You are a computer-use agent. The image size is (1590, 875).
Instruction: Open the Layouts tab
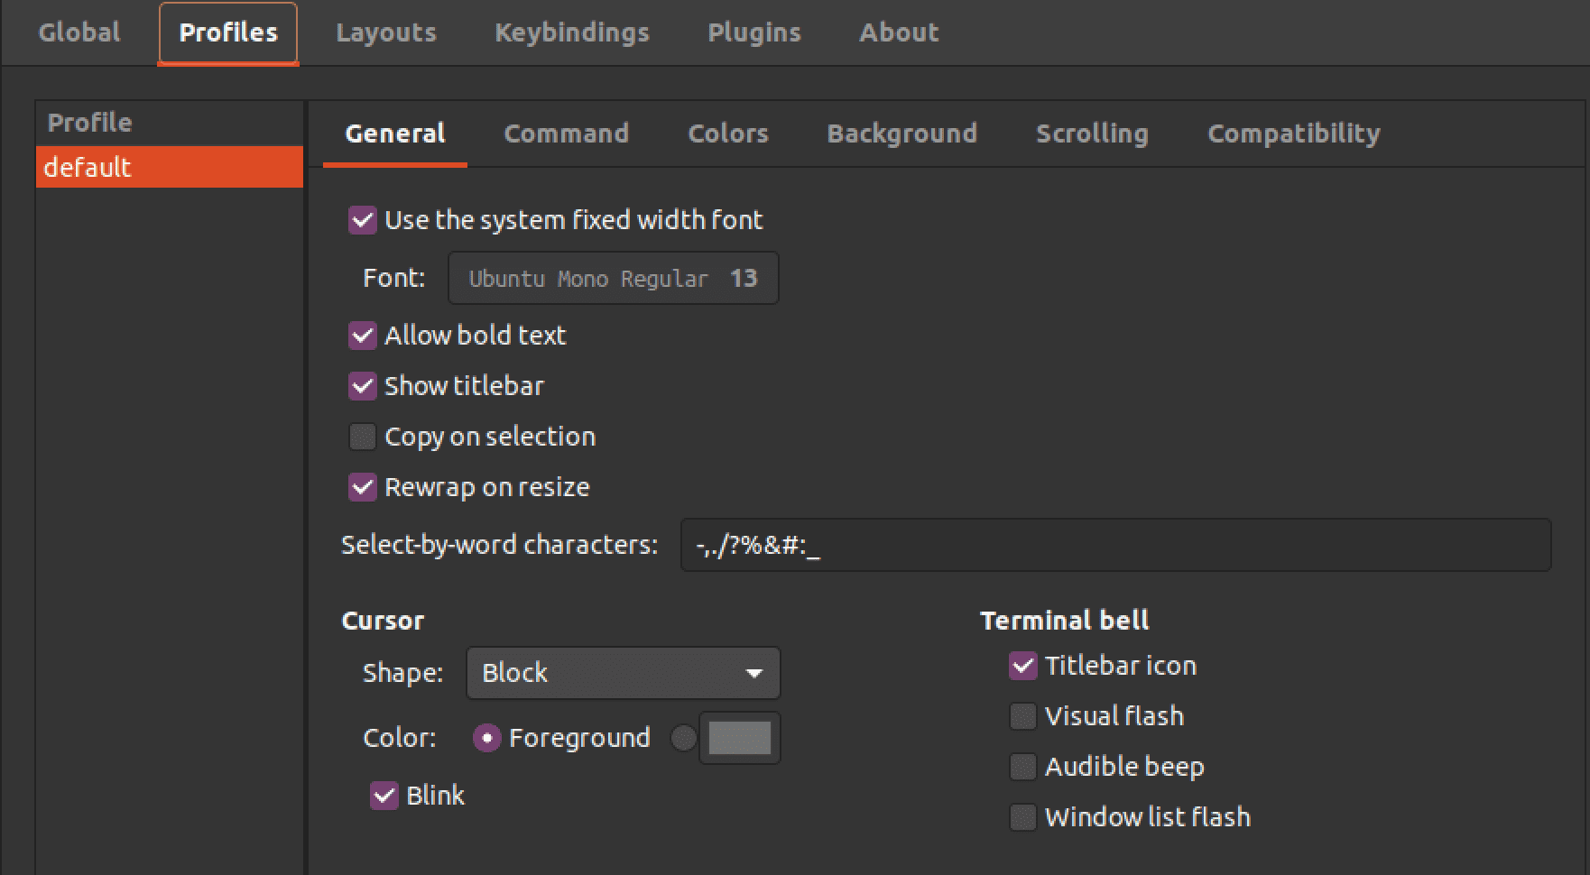pos(385,32)
